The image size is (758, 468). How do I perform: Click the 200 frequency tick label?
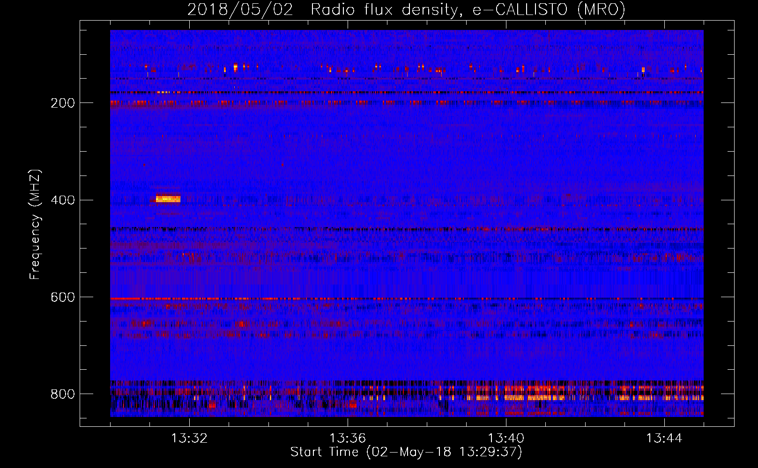point(62,103)
